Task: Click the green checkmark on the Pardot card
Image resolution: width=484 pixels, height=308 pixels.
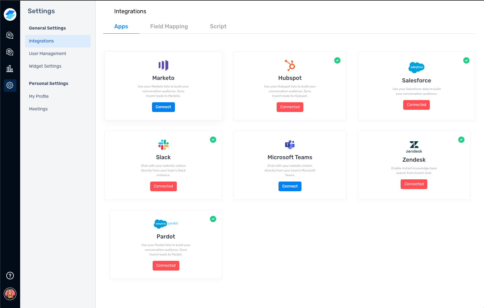Action: [x=213, y=219]
